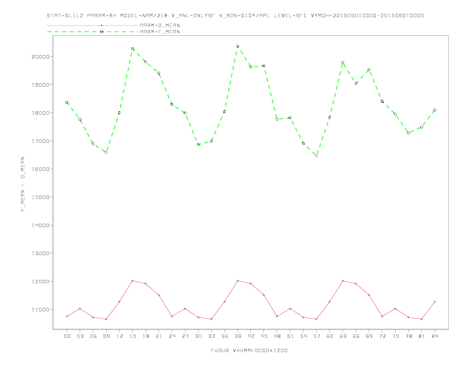Screen dimensions: 474x366
Task: Click the O_MEAN plus marker at hour 57
Action: tap(317, 319)
